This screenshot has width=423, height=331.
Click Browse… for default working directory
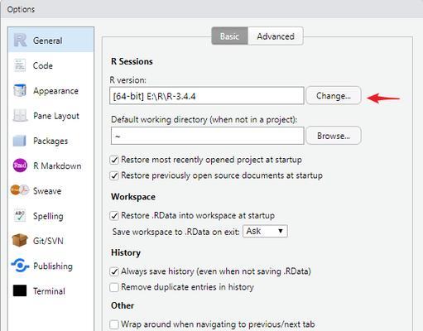coord(334,136)
